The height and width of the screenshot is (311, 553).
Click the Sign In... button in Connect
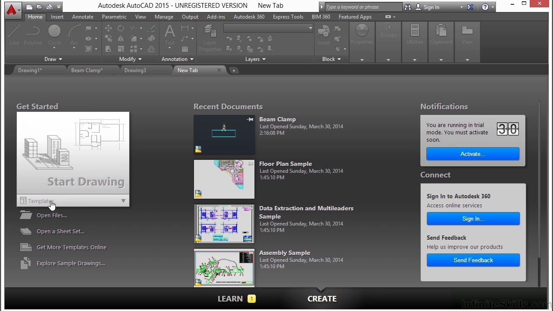pyautogui.click(x=473, y=219)
